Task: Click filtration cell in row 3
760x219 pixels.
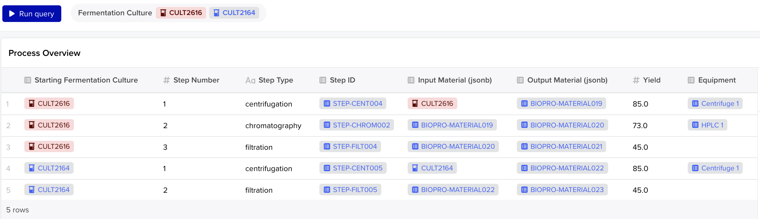Action: 259,147
